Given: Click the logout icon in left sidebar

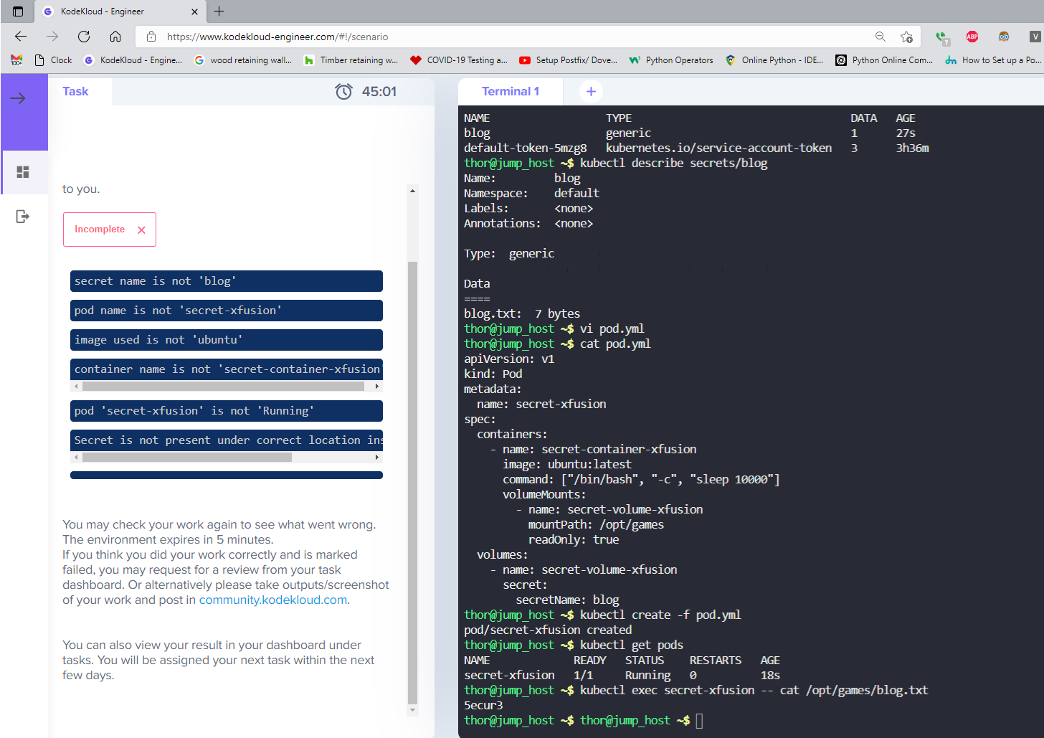Looking at the screenshot, I should coord(23,217).
